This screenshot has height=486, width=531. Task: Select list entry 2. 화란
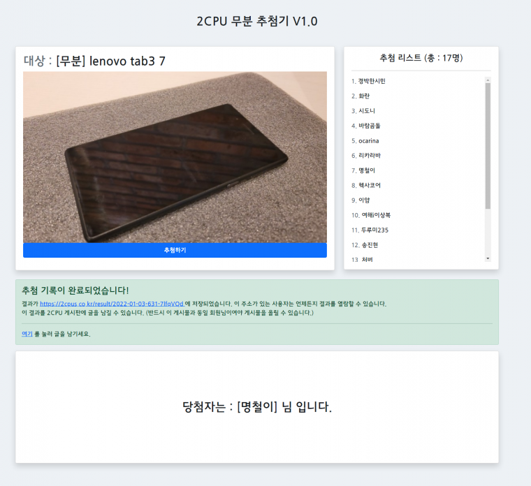tap(361, 96)
